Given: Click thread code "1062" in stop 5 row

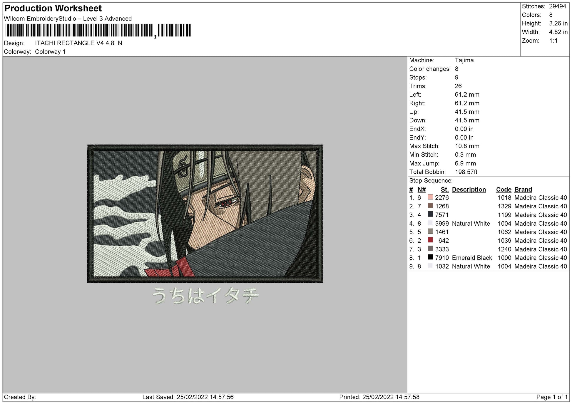Looking at the screenshot, I should pos(504,232).
